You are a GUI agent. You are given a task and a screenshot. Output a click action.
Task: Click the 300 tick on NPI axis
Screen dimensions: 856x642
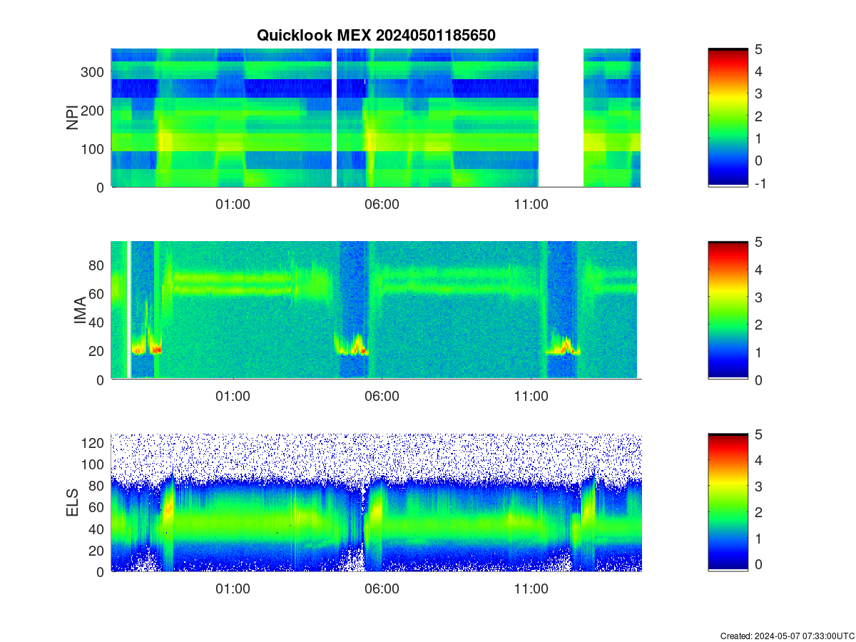coord(93,71)
